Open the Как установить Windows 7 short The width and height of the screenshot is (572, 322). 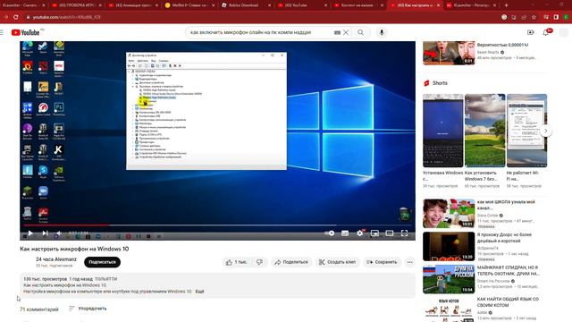484,131
